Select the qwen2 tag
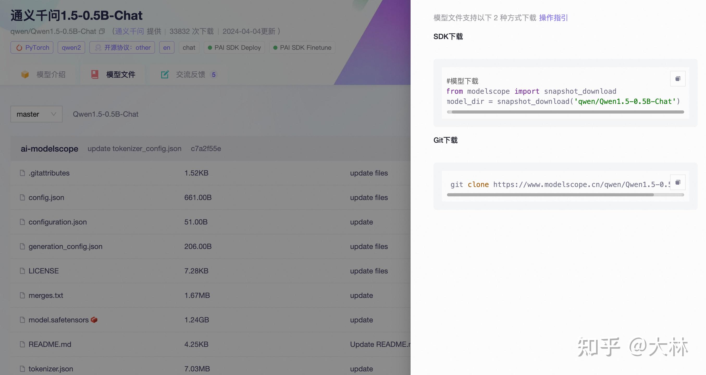The width and height of the screenshot is (706, 375). (x=71, y=48)
